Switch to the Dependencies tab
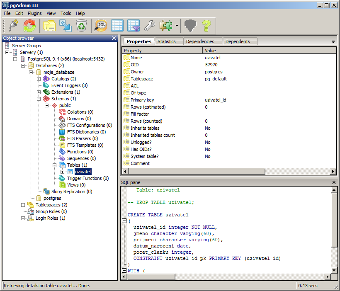 point(200,41)
